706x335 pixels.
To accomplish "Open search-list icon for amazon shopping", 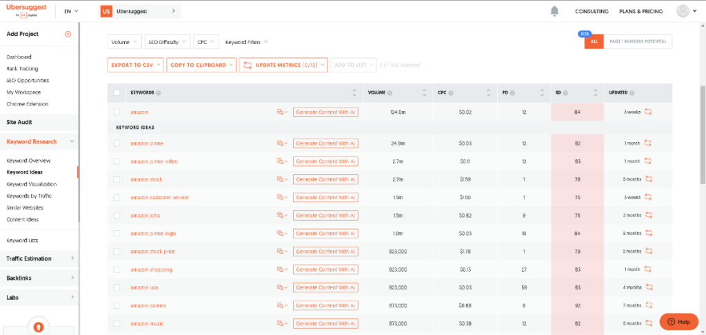I will pos(282,270).
